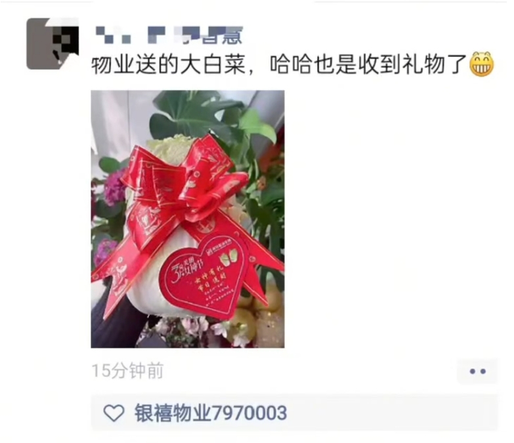Click the 15分钟前 timestamp
This screenshot has height=443, width=514.
coord(127,371)
